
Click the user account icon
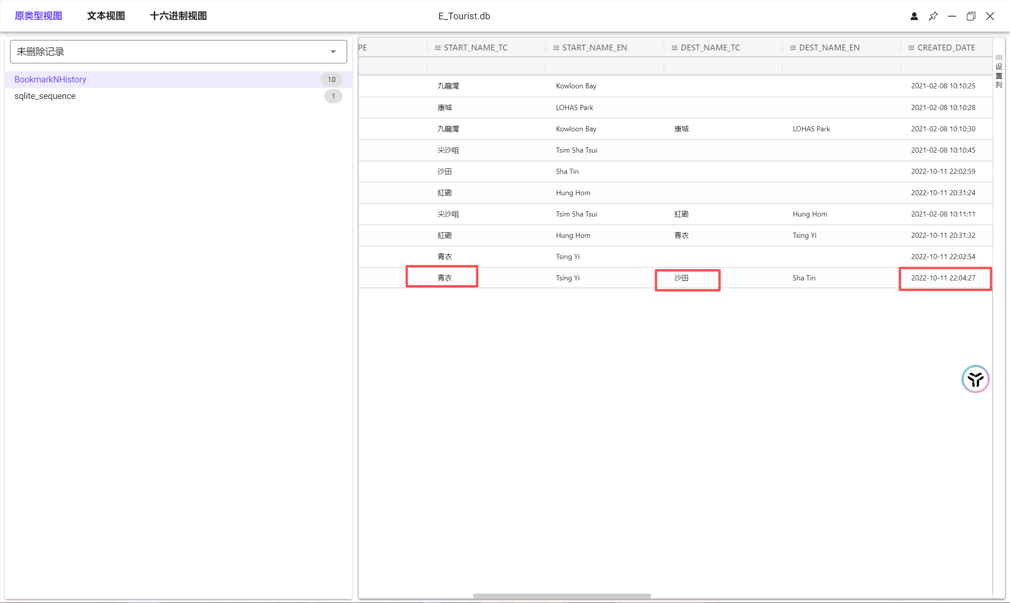pyautogui.click(x=914, y=16)
